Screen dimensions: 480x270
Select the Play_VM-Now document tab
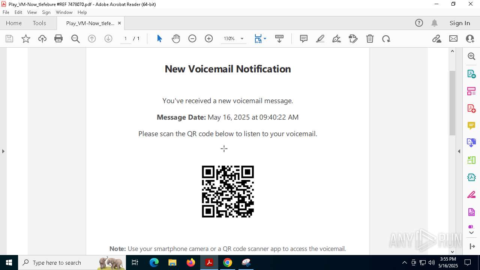pos(90,23)
